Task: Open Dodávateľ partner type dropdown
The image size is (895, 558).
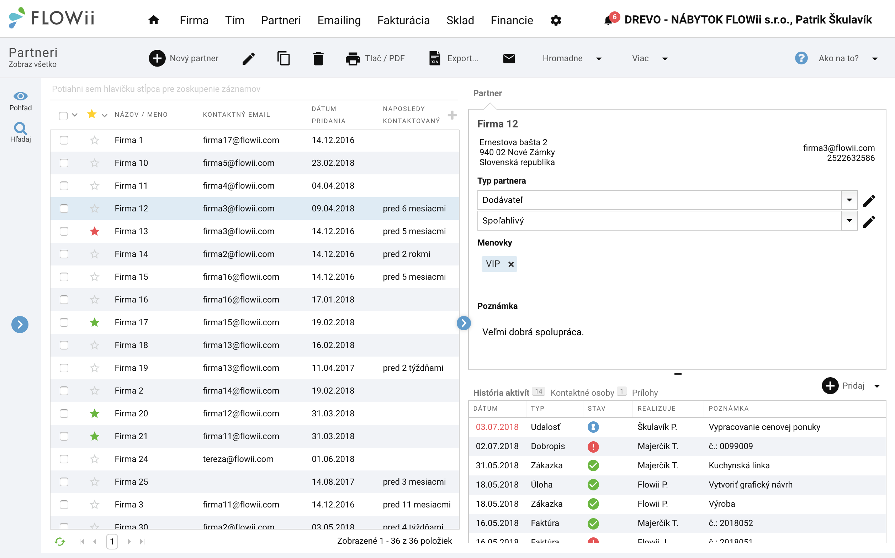Action: pyautogui.click(x=849, y=200)
